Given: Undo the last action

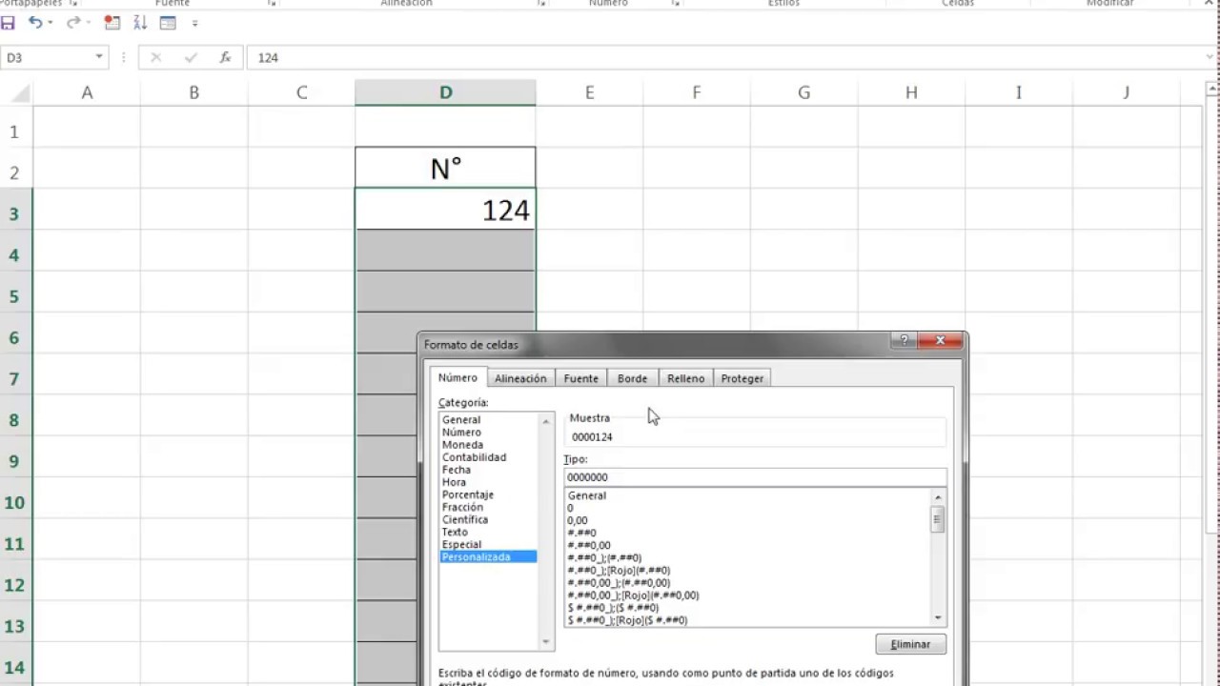Looking at the screenshot, I should (x=34, y=23).
